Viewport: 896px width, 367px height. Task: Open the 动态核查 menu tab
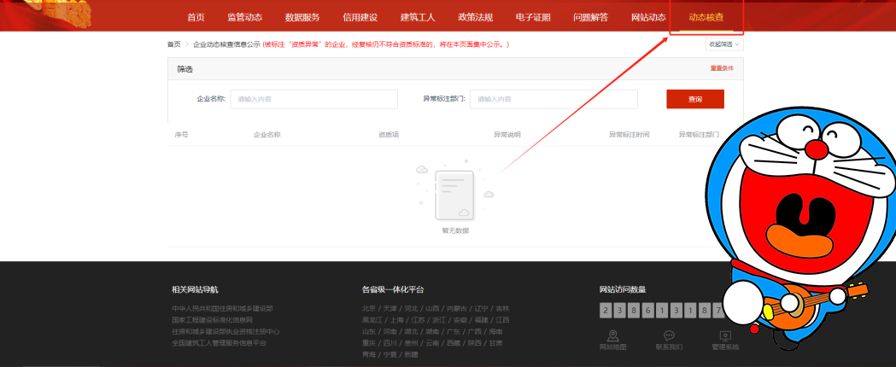(x=706, y=17)
